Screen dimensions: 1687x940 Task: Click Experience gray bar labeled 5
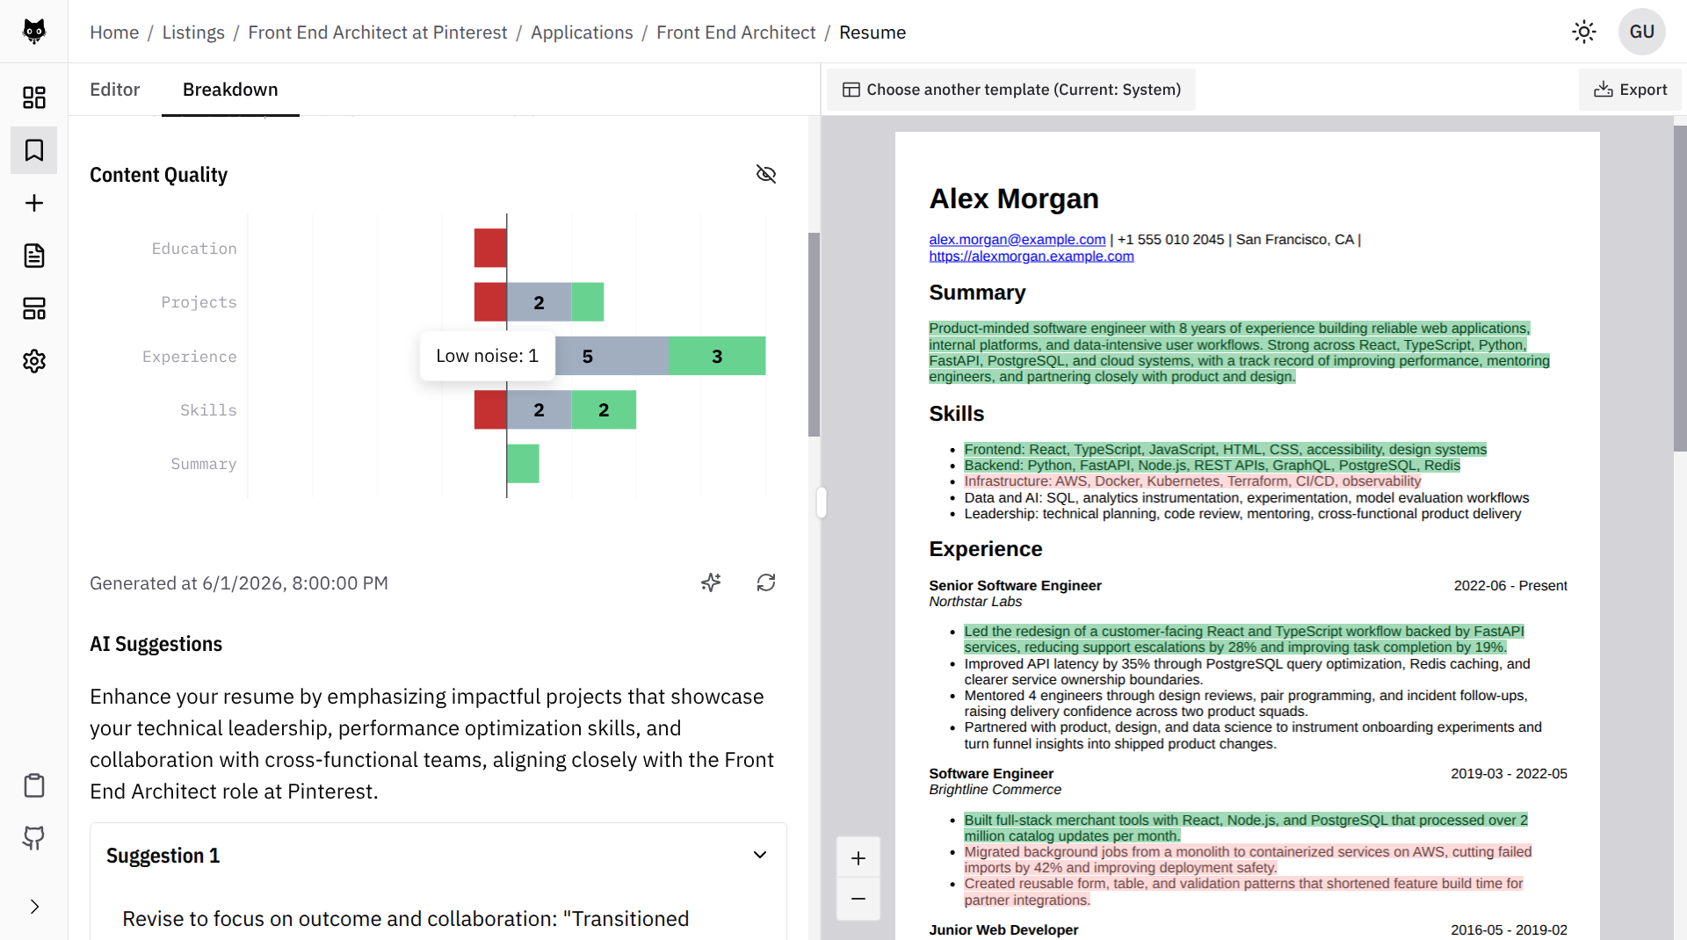point(612,356)
